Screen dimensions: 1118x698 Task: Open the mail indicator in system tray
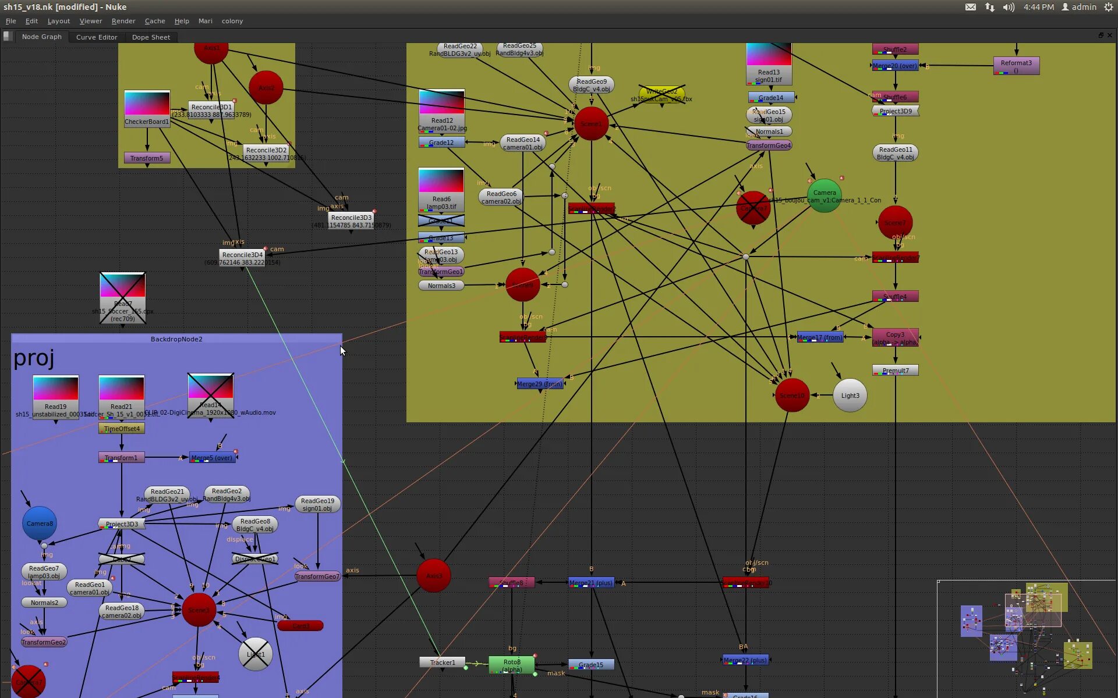[971, 7]
